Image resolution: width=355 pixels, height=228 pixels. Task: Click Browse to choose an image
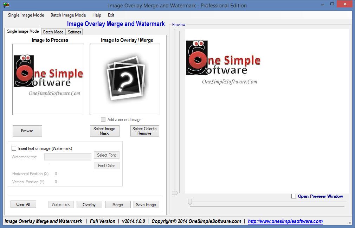(x=27, y=131)
